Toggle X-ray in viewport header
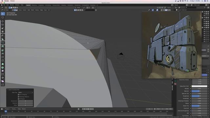This screenshot has height=118, width=210. click(161, 10)
